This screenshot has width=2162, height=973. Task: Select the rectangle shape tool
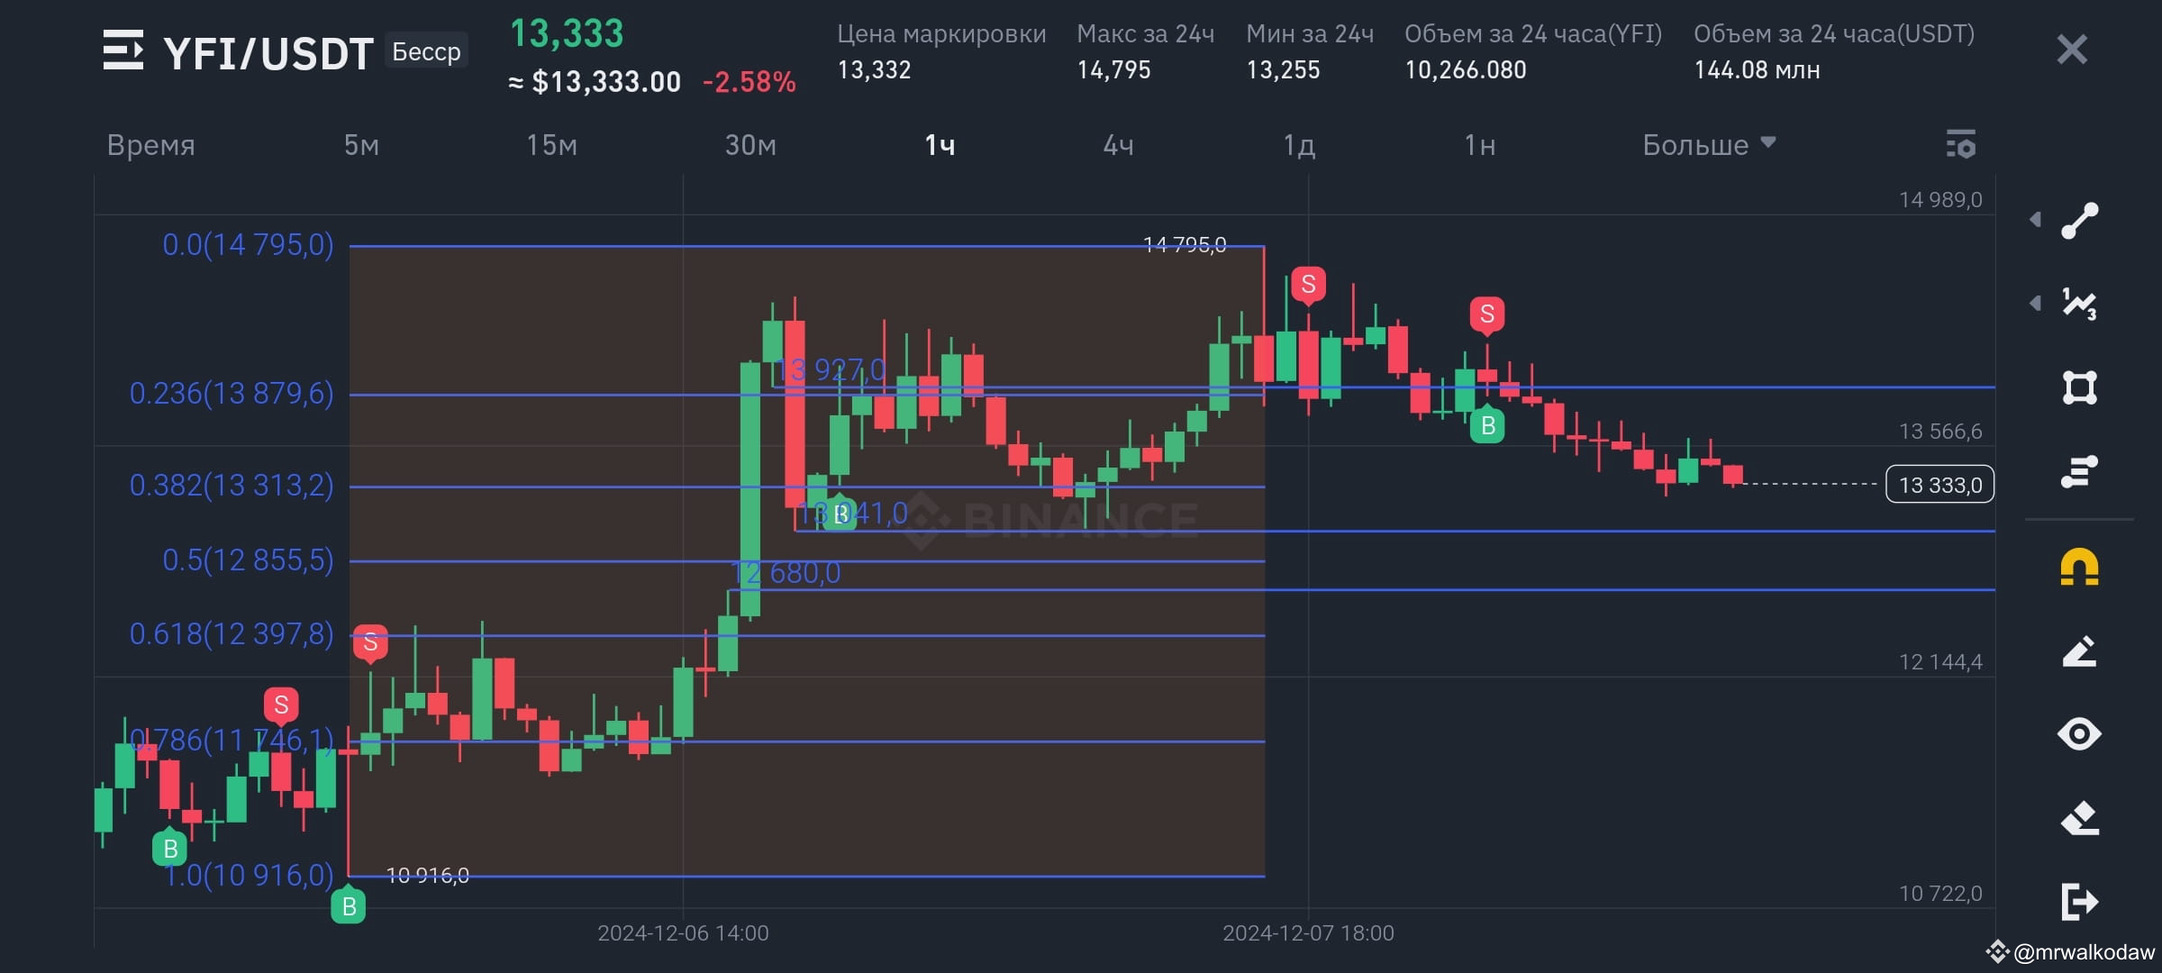click(x=2081, y=387)
